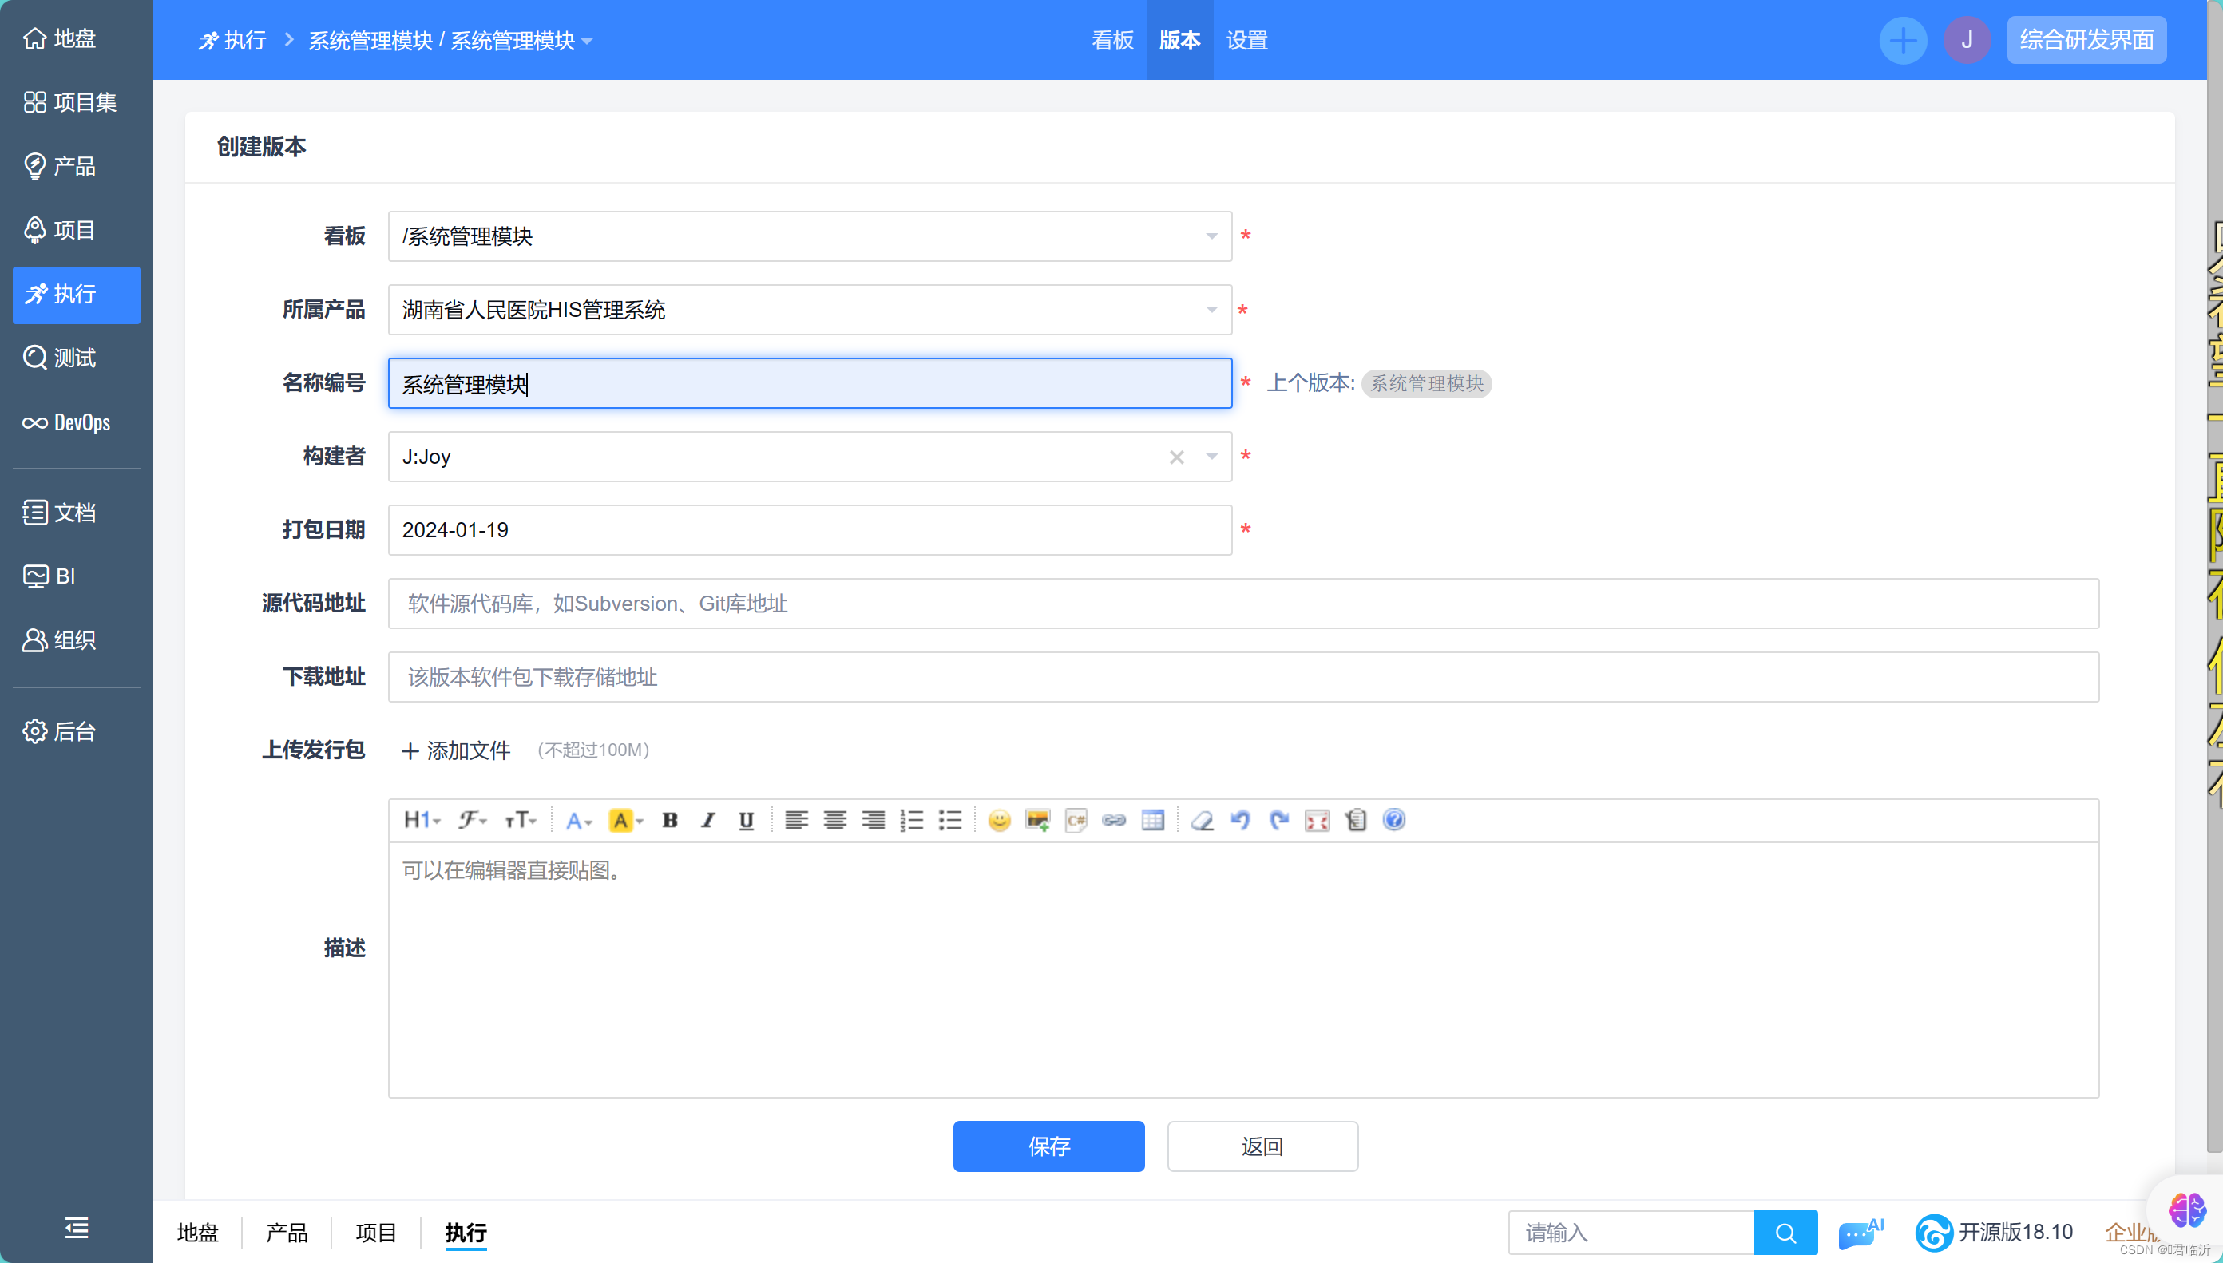
Task: Toggle underline formatting
Action: (x=746, y=820)
